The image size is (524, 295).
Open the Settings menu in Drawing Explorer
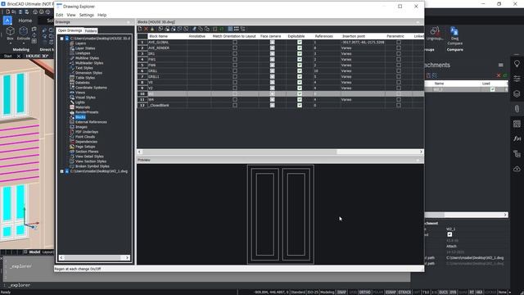pyautogui.click(x=87, y=15)
